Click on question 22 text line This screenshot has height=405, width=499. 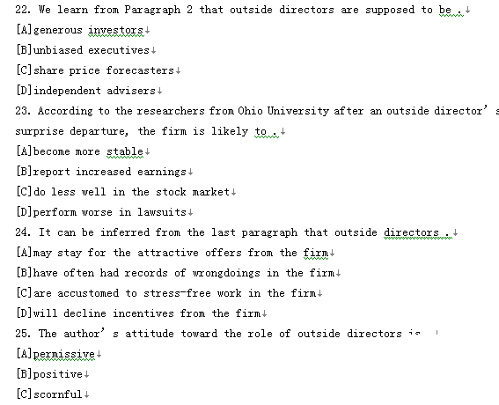[239, 10]
